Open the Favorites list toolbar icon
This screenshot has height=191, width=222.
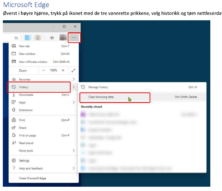tap(52, 38)
